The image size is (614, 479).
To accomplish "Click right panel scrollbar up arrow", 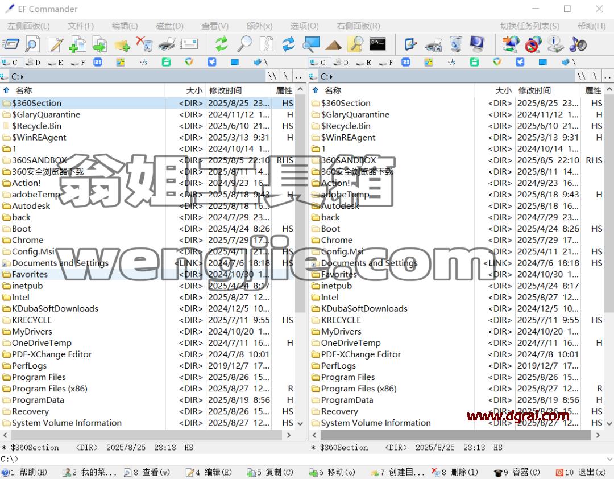I will [x=609, y=89].
